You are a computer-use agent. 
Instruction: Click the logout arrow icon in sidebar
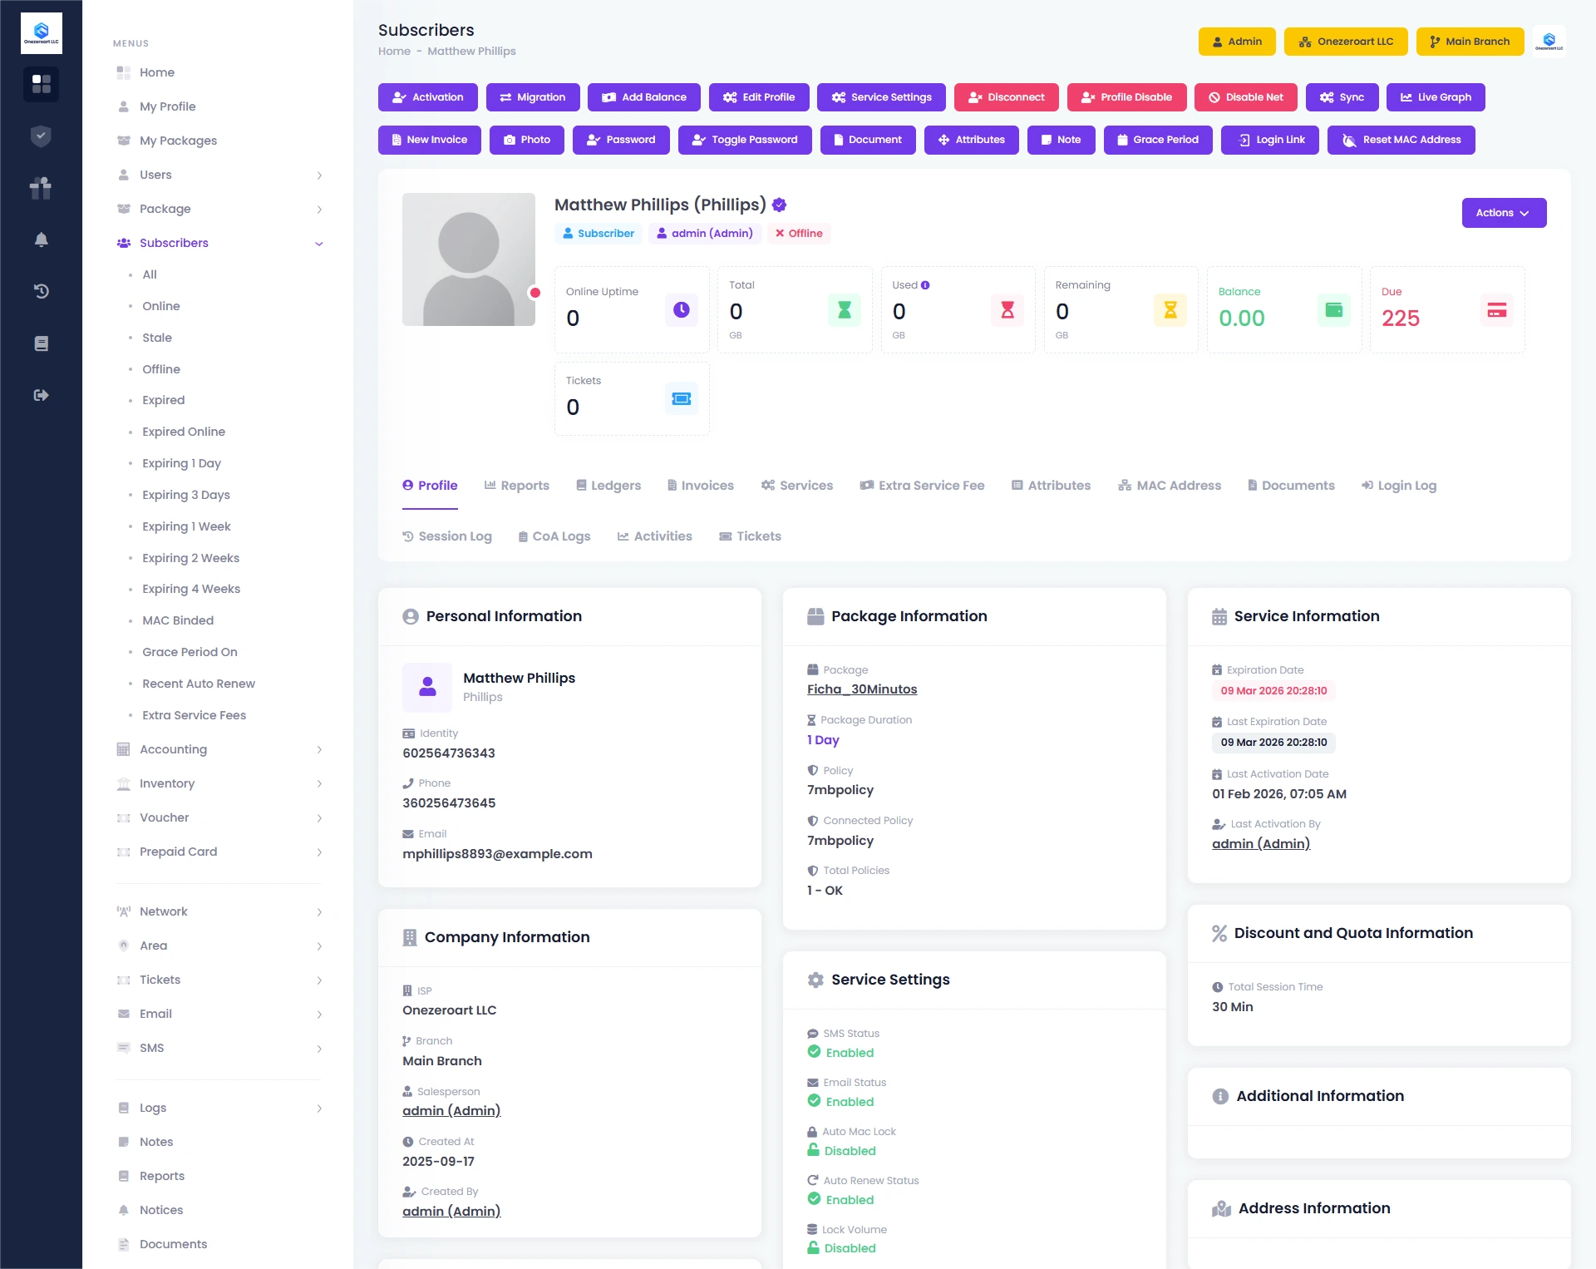tap(41, 395)
